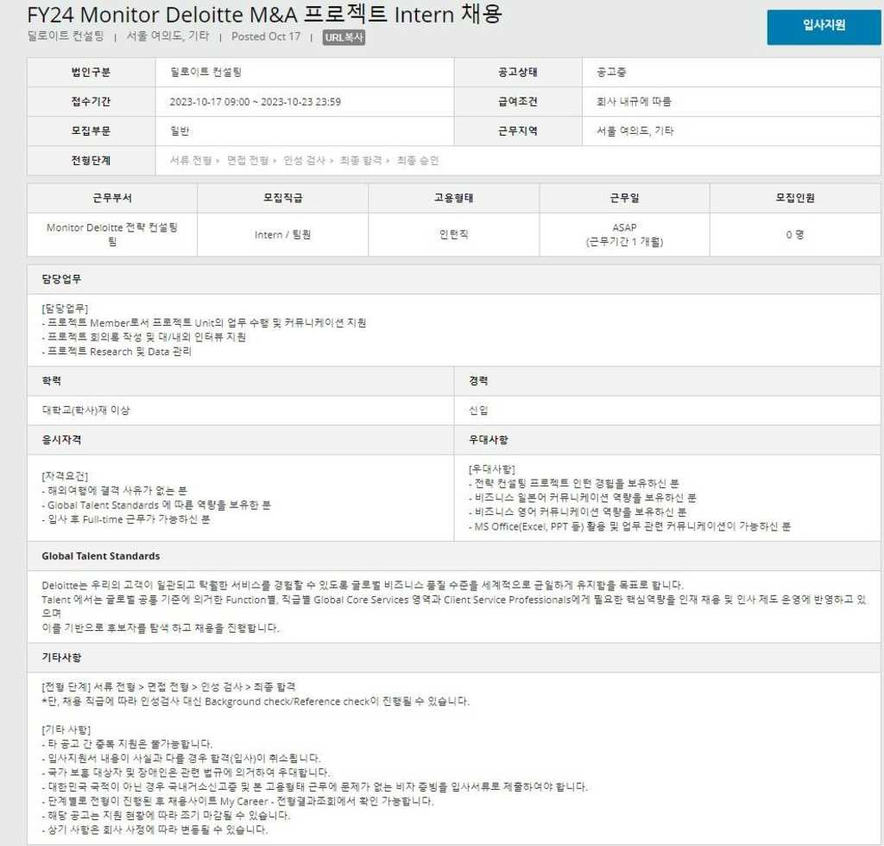The image size is (884, 846).
Task: Click the 담당업무 section header
Action: click(60, 278)
